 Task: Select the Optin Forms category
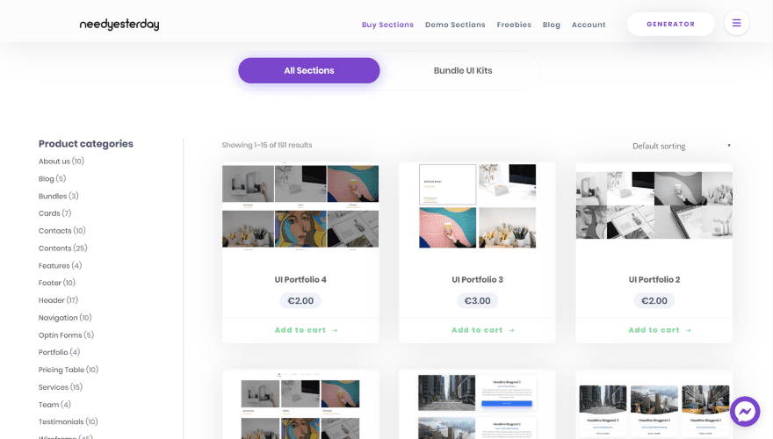coord(60,335)
